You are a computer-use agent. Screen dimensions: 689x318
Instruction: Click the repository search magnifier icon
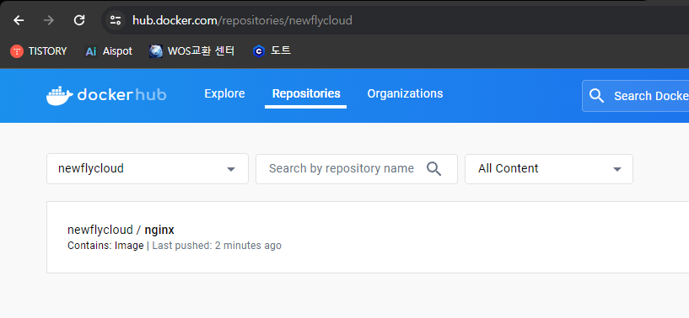tap(433, 168)
